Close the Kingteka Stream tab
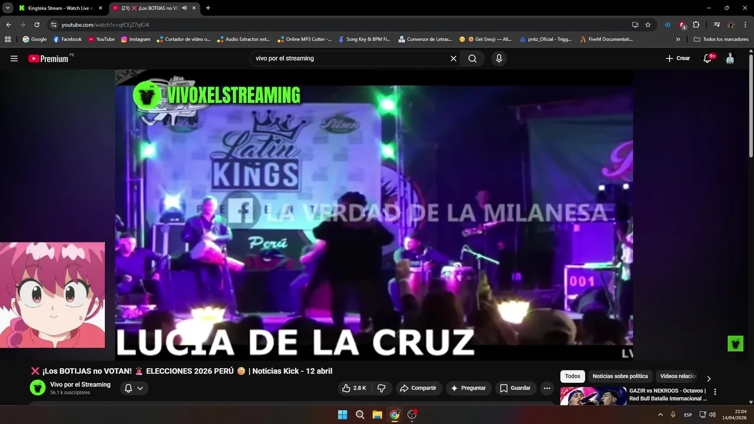This screenshot has height=424, width=754. tap(100, 8)
